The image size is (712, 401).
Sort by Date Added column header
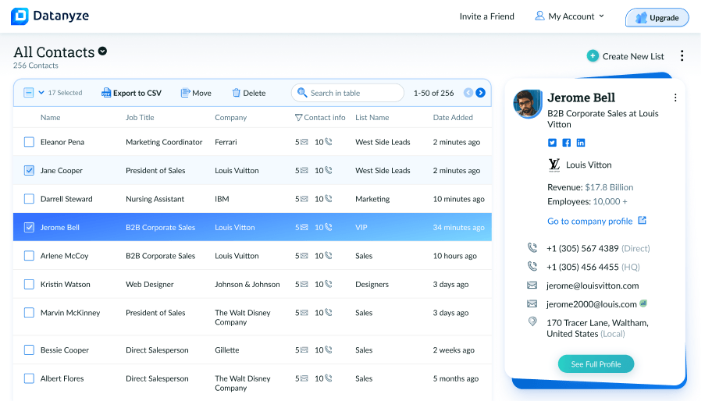(453, 118)
